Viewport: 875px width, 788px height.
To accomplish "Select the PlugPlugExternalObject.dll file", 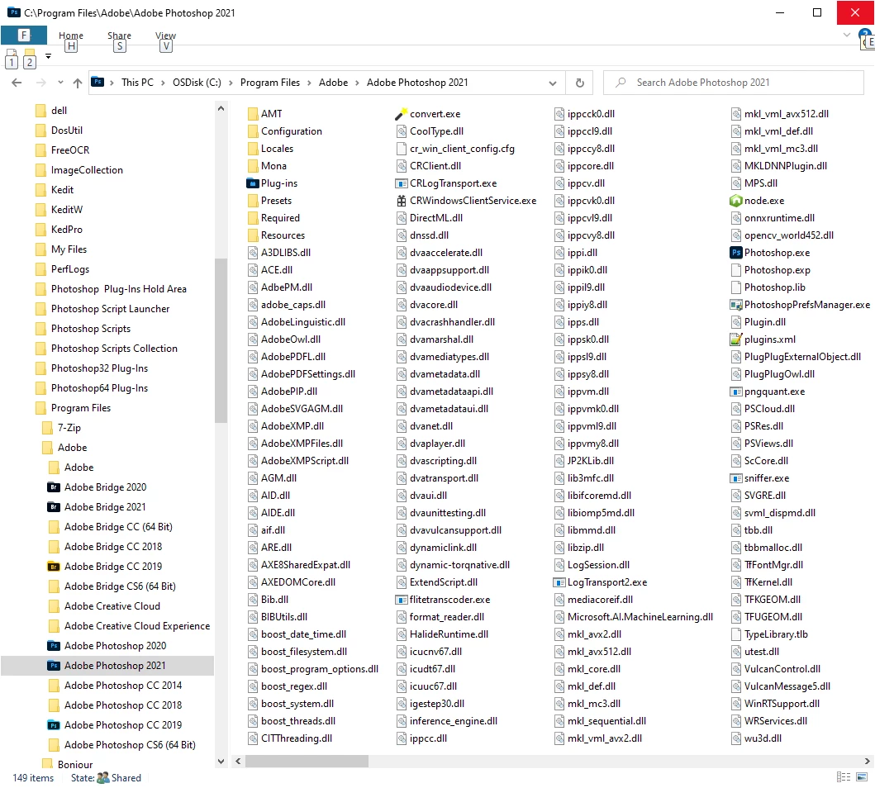I will tap(802, 357).
